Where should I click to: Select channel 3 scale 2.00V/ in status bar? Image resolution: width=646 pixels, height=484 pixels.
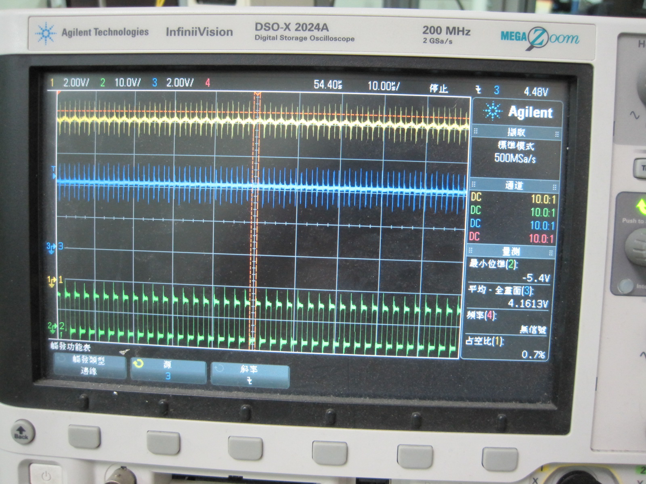[180, 83]
